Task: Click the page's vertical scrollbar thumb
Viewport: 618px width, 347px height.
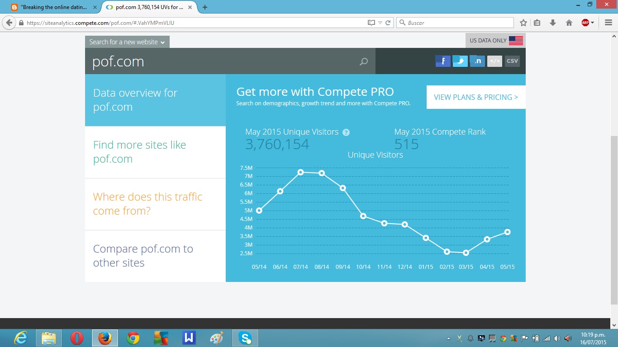Action: (x=614, y=220)
